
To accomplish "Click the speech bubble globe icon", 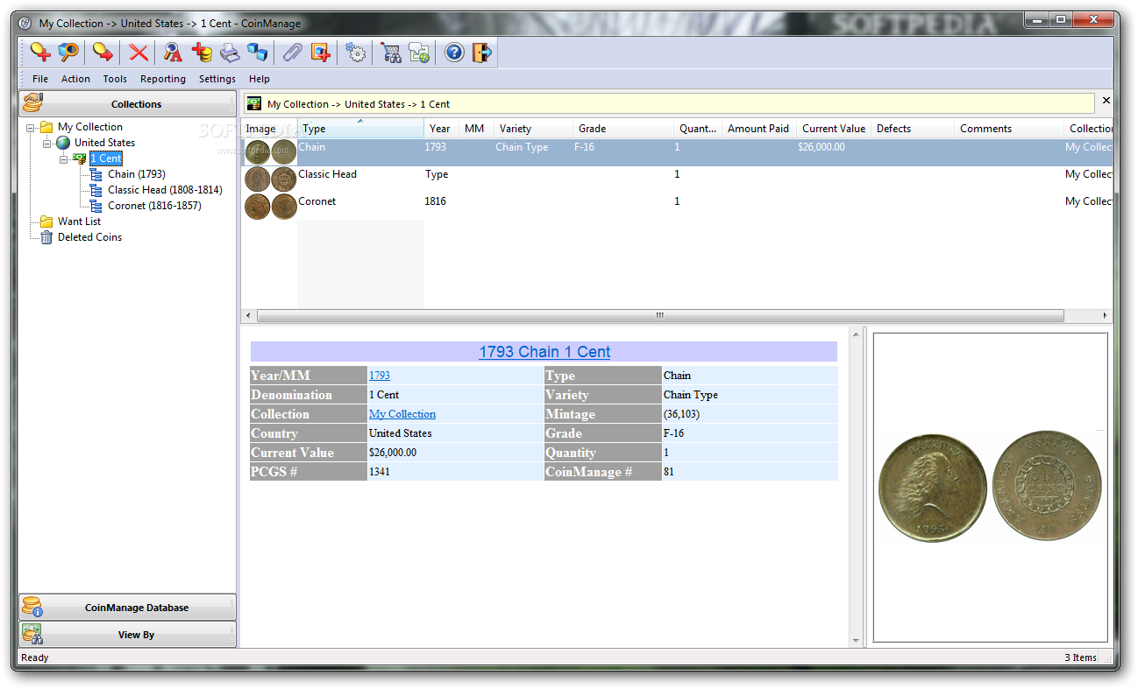I will click(x=419, y=53).
